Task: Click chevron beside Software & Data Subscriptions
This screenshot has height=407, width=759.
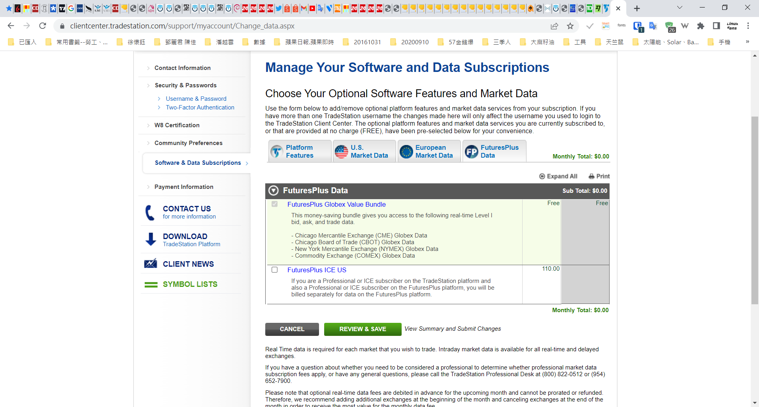Action: 247,163
